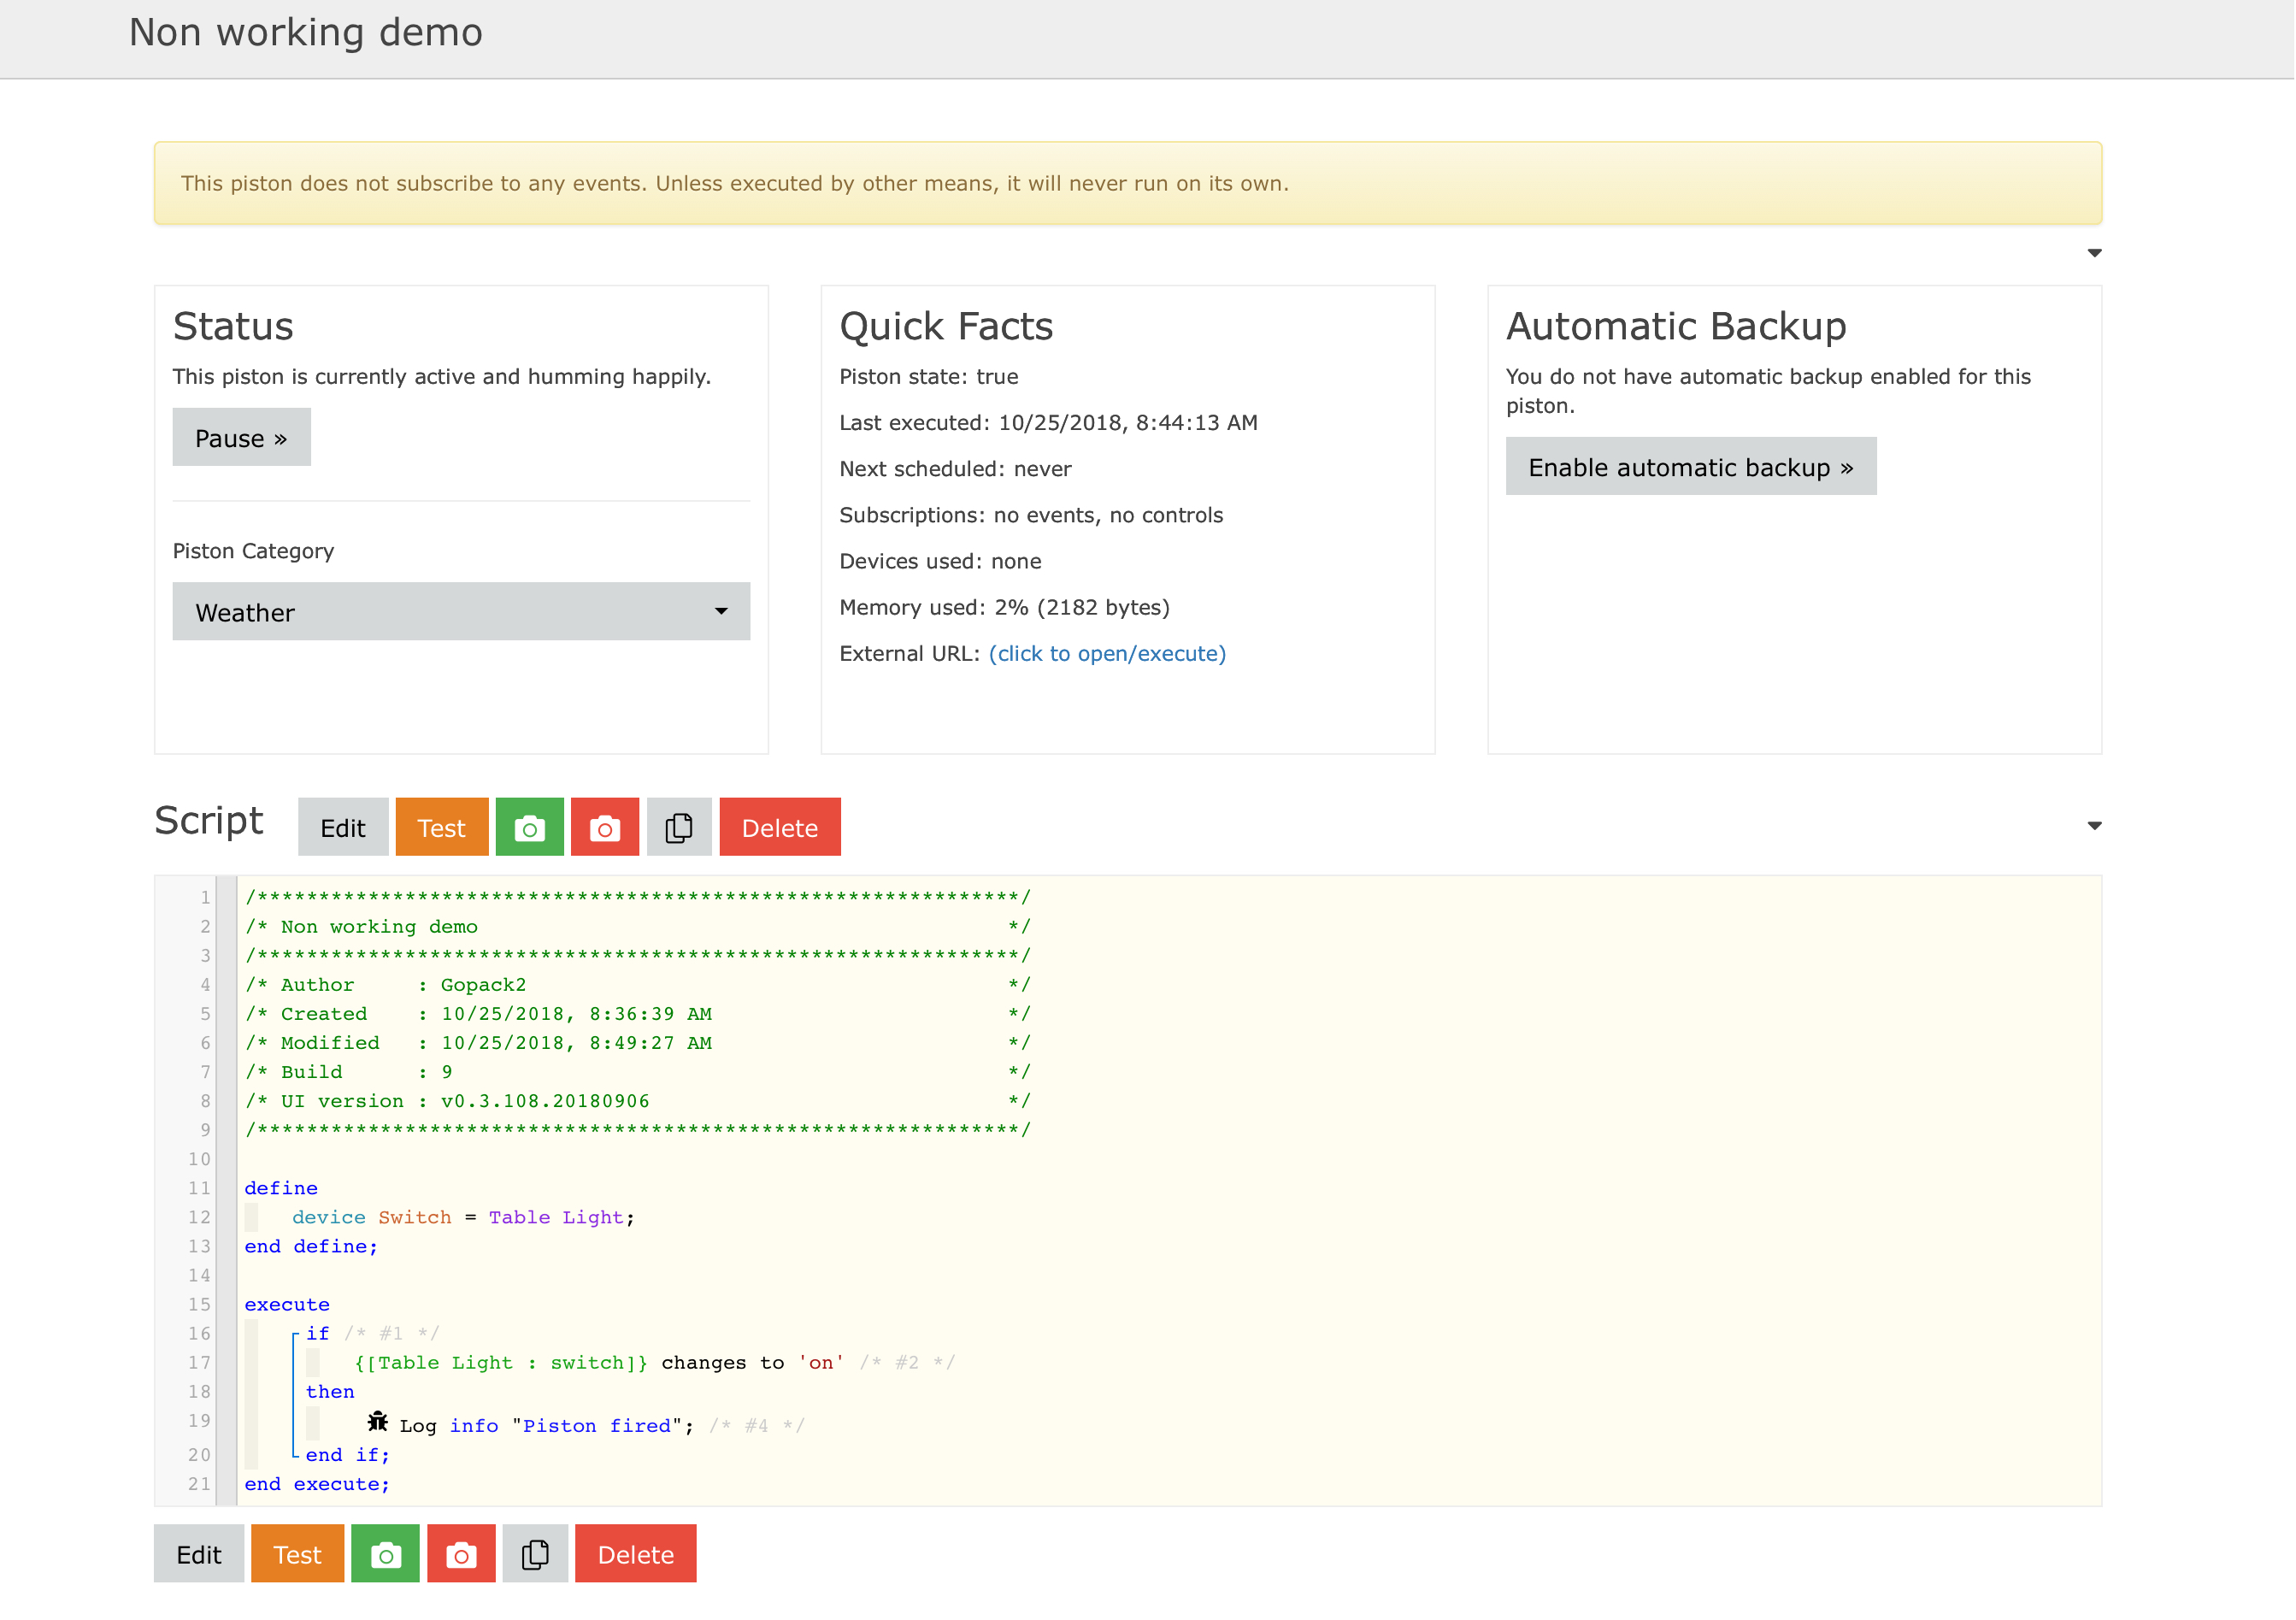The width and height of the screenshot is (2296, 1620).
Task: Click the bottom green camera snapshot icon
Action: click(x=386, y=1554)
